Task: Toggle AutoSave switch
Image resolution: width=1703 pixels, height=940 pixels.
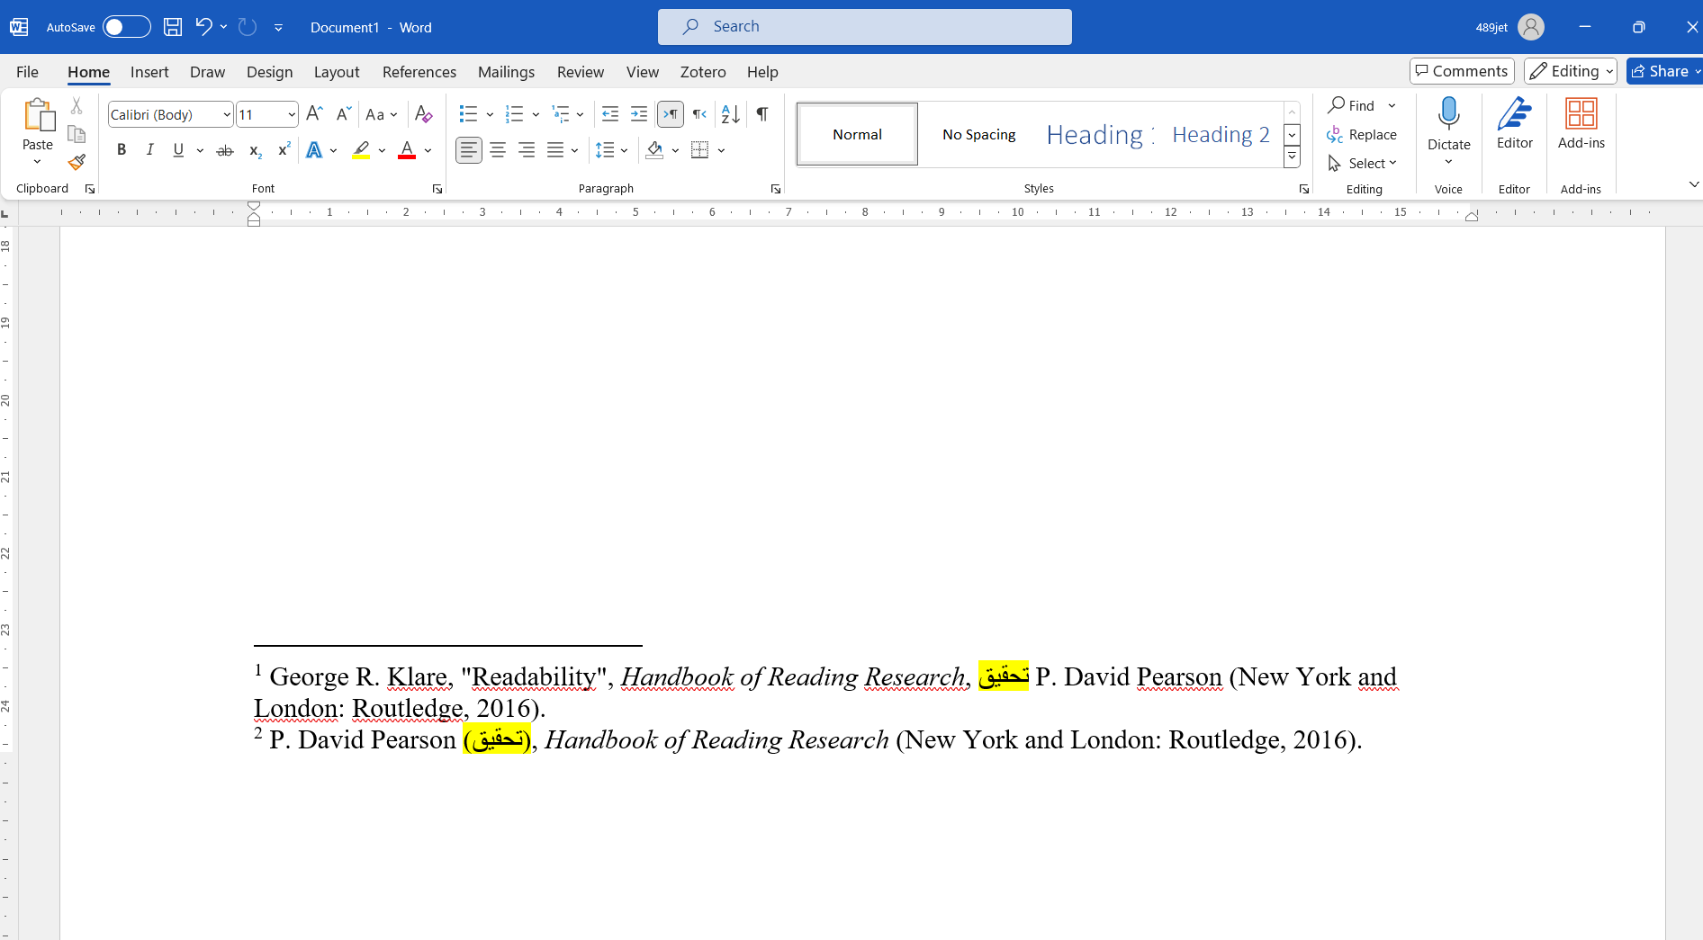Action: (x=126, y=27)
